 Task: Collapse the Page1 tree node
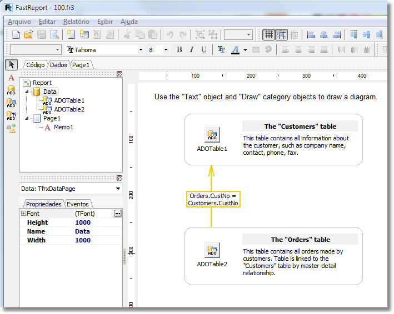click(27, 118)
